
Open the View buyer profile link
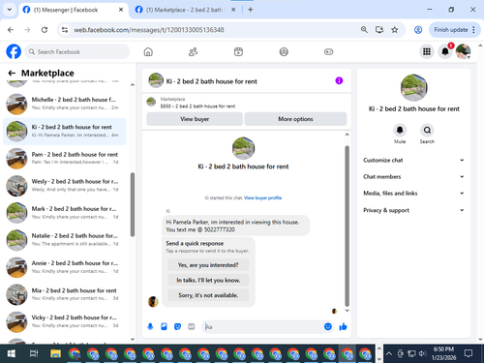[x=262, y=197]
